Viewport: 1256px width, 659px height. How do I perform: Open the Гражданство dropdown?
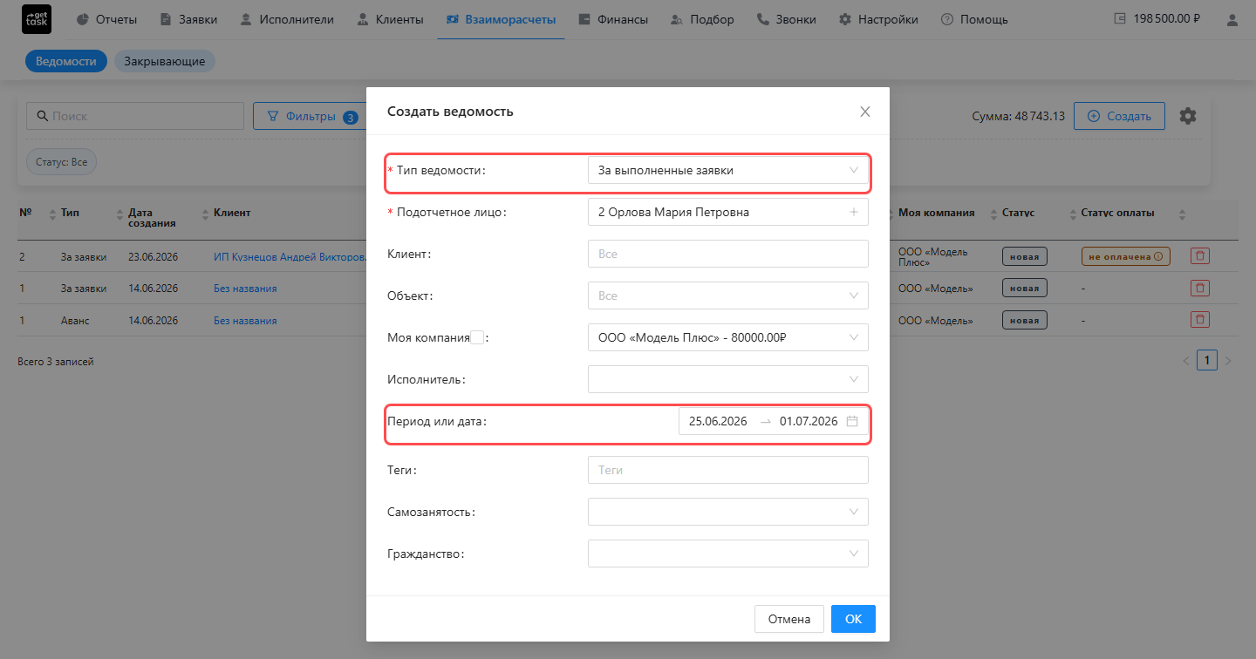pyautogui.click(x=728, y=554)
